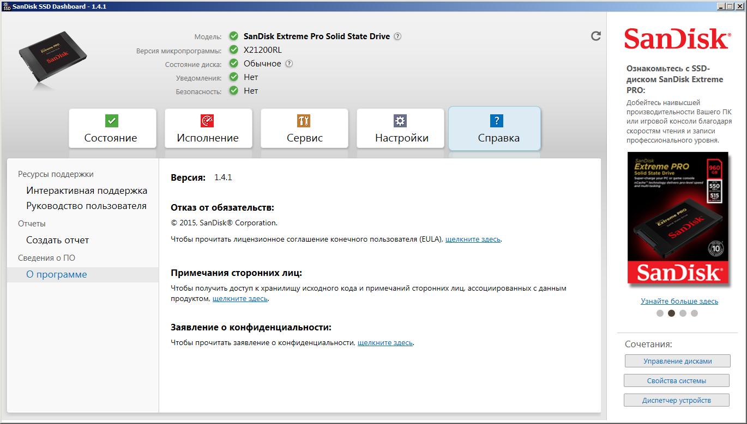
Task: Click green checkmark beside 'Состояние диска'
Action: [x=234, y=64]
